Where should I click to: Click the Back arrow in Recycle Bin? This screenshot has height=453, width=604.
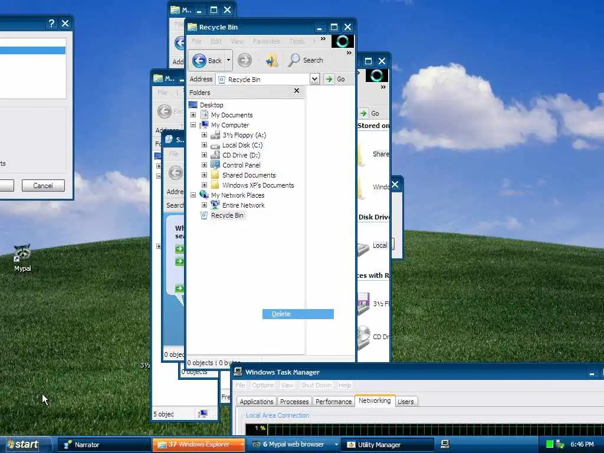(x=199, y=61)
